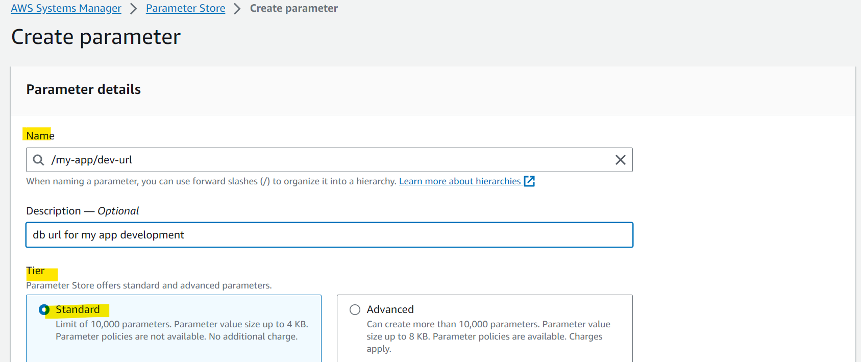Click the Create parameter breadcrumb text
The image size is (861, 362).
click(293, 8)
